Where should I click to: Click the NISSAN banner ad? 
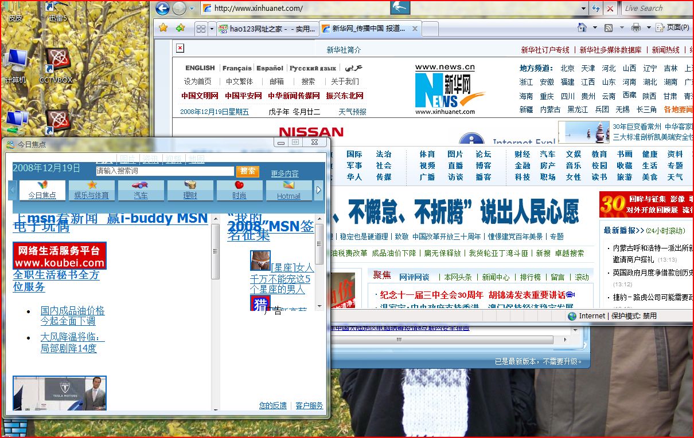(311, 132)
